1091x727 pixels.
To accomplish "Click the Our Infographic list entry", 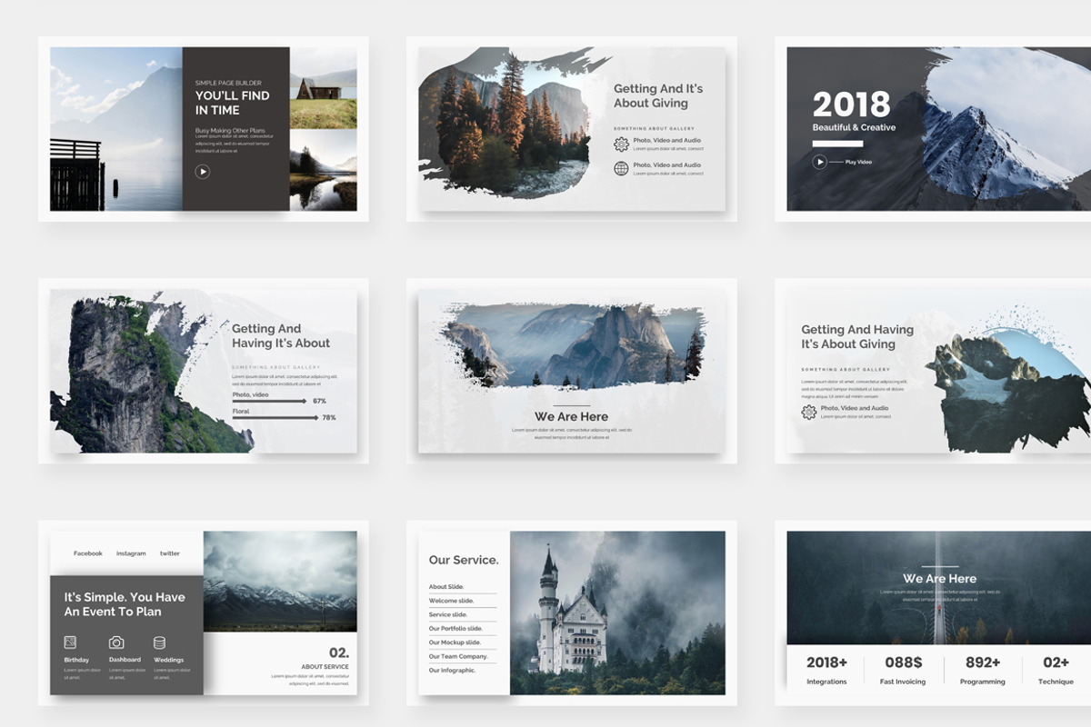I will (x=451, y=670).
